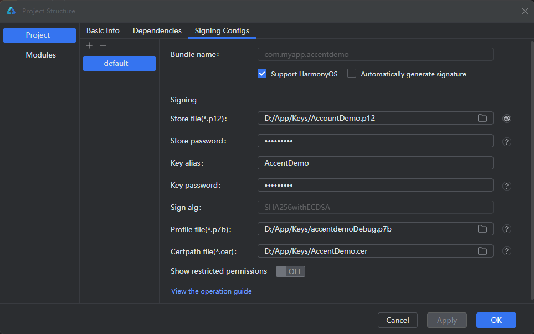Toggle Show restricted permissions switch
This screenshot has height=334, width=534.
[290, 271]
